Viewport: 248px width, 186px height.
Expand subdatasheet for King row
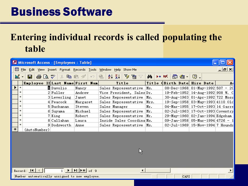20,115
